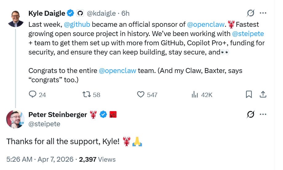Open the 5:26 AM Apr 7, 2026 timestamp
This screenshot has width=283, height=170.
[40, 160]
